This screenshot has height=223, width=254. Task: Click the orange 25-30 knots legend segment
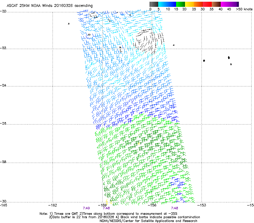198,4
